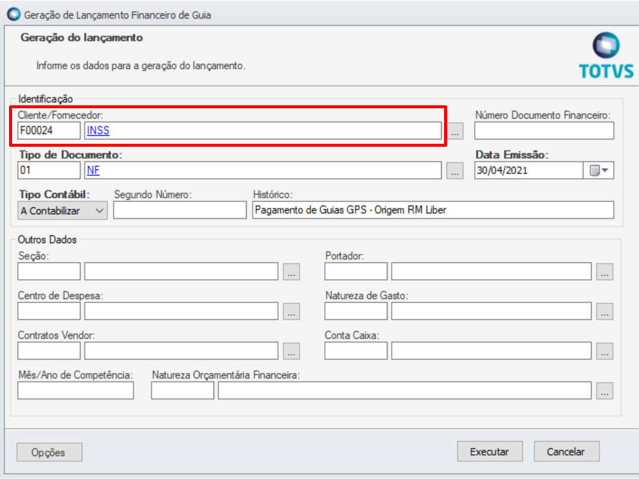The image size is (639, 480).
Task: Focus the Portador code field
Action: click(356, 271)
